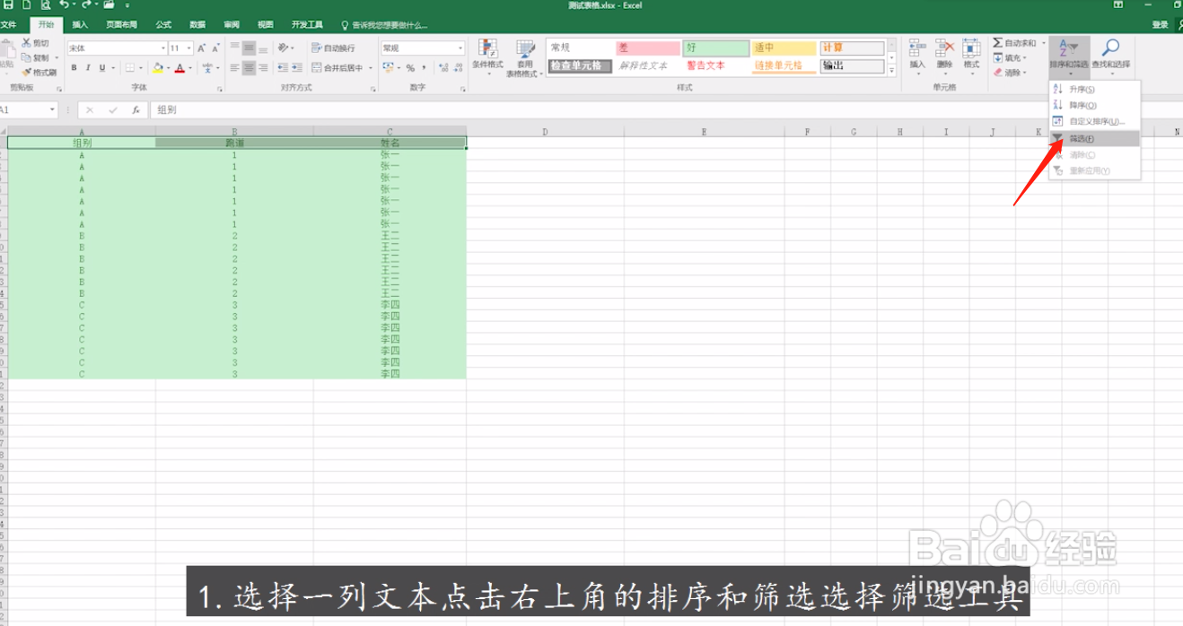Toggle top vertical alignment
Image resolution: width=1183 pixels, height=626 pixels.
click(x=234, y=48)
